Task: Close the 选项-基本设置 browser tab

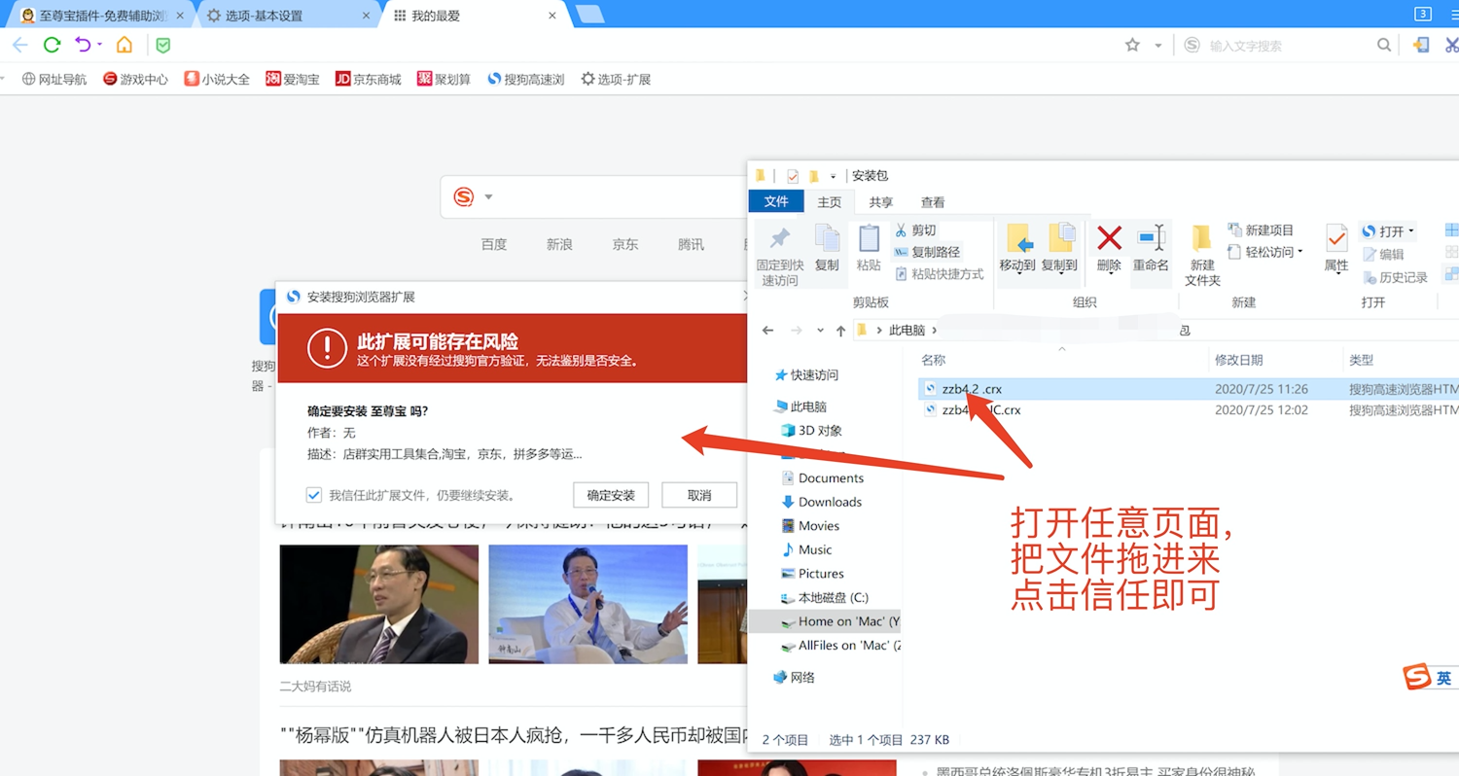Action: coord(366,16)
